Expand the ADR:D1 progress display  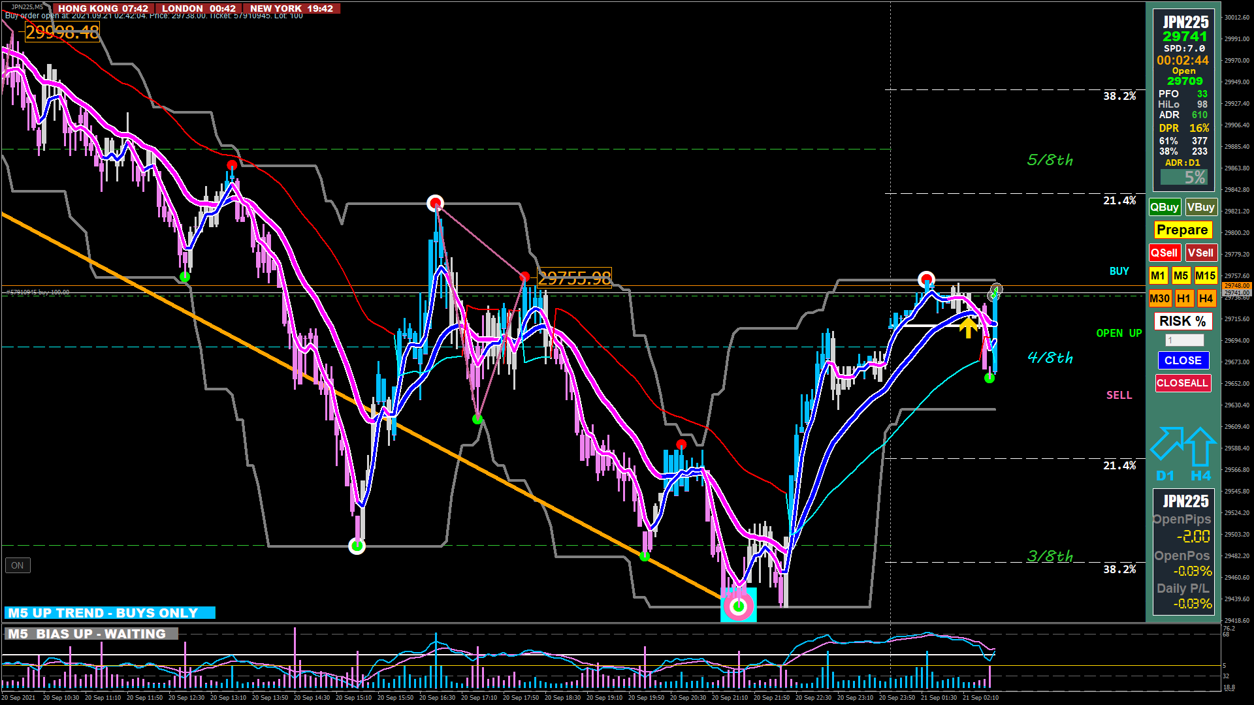1183,163
